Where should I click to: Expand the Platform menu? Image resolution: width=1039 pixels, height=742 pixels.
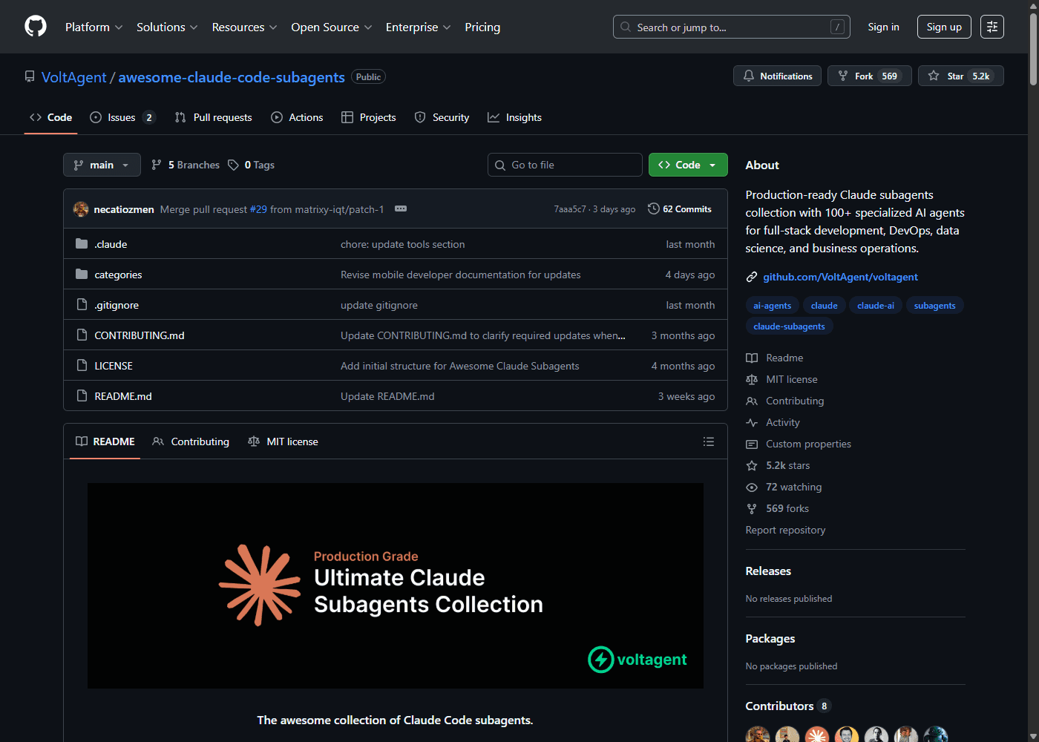click(94, 27)
